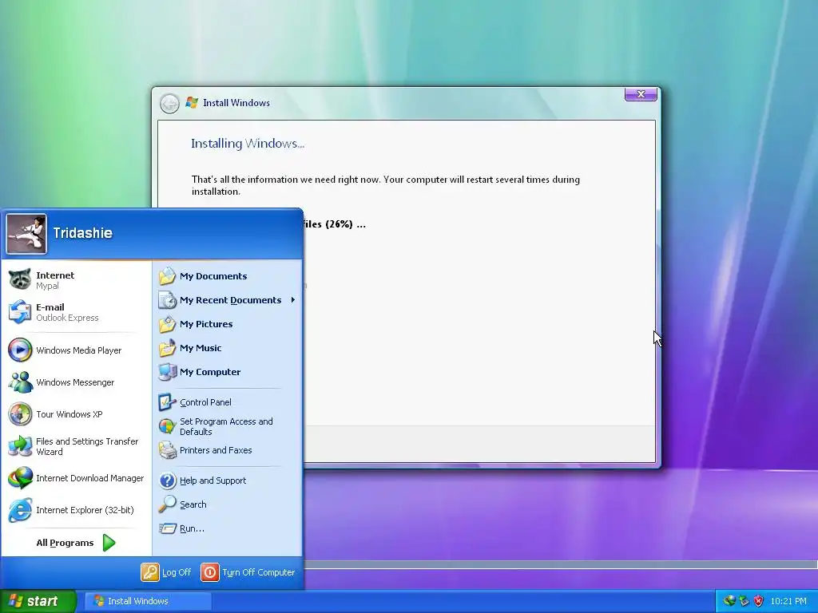
Task: Click the Install Windows title bar text
Action: click(x=236, y=103)
